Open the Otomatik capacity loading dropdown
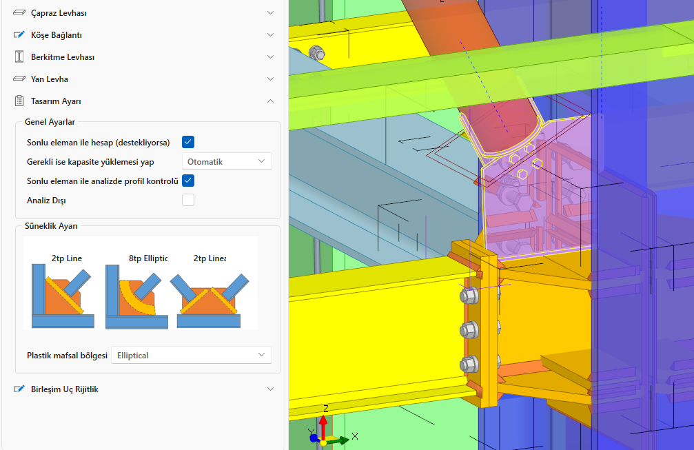This screenshot has width=694, height=450. (x=227, y=161)
